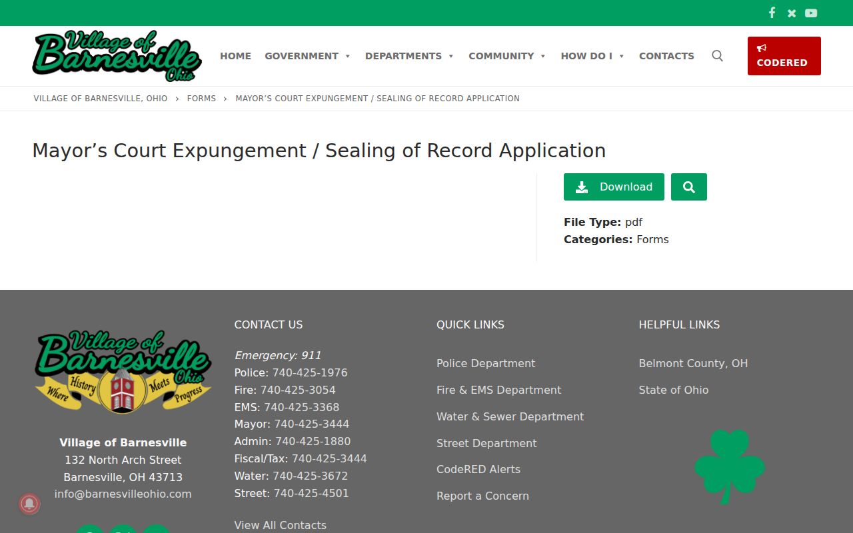Open the Water & Sewer Department link

tap(510, 416)
